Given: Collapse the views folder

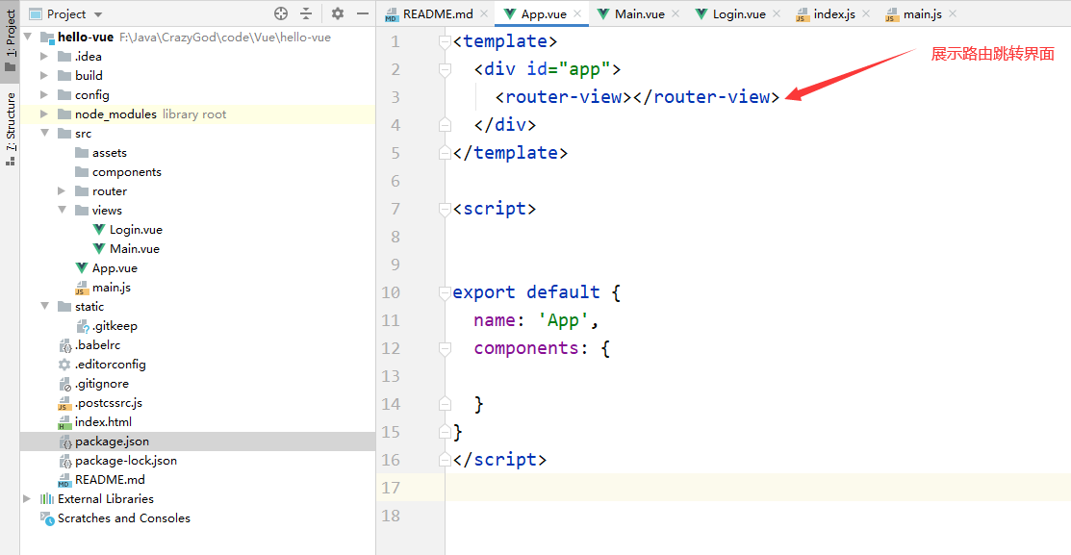Looking at the screenshot, I should pos(62,211).
